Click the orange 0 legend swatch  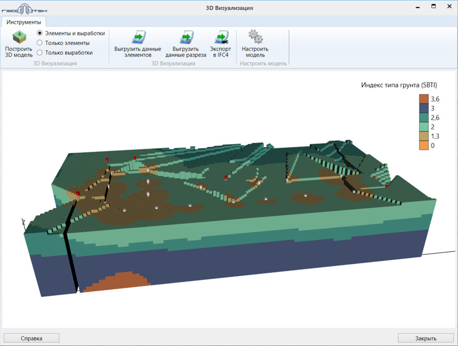(424, 145)
